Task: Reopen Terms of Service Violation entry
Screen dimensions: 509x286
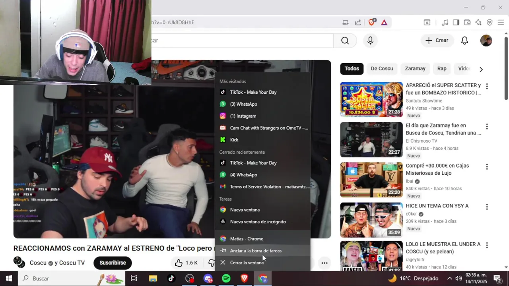Action: pos(262,187)
